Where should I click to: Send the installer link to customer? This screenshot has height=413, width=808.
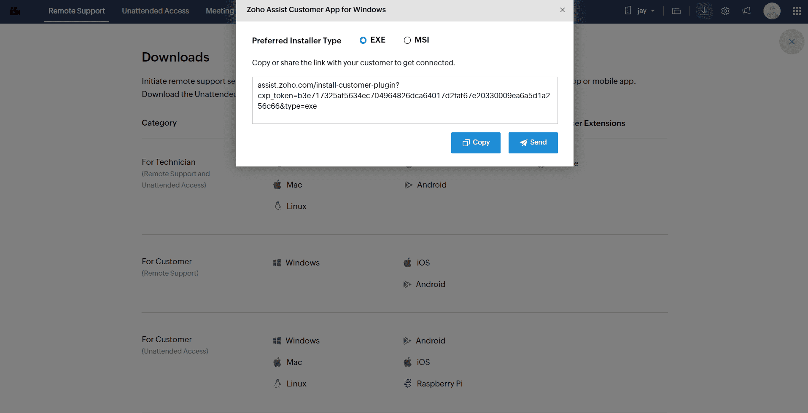(533, 143)
